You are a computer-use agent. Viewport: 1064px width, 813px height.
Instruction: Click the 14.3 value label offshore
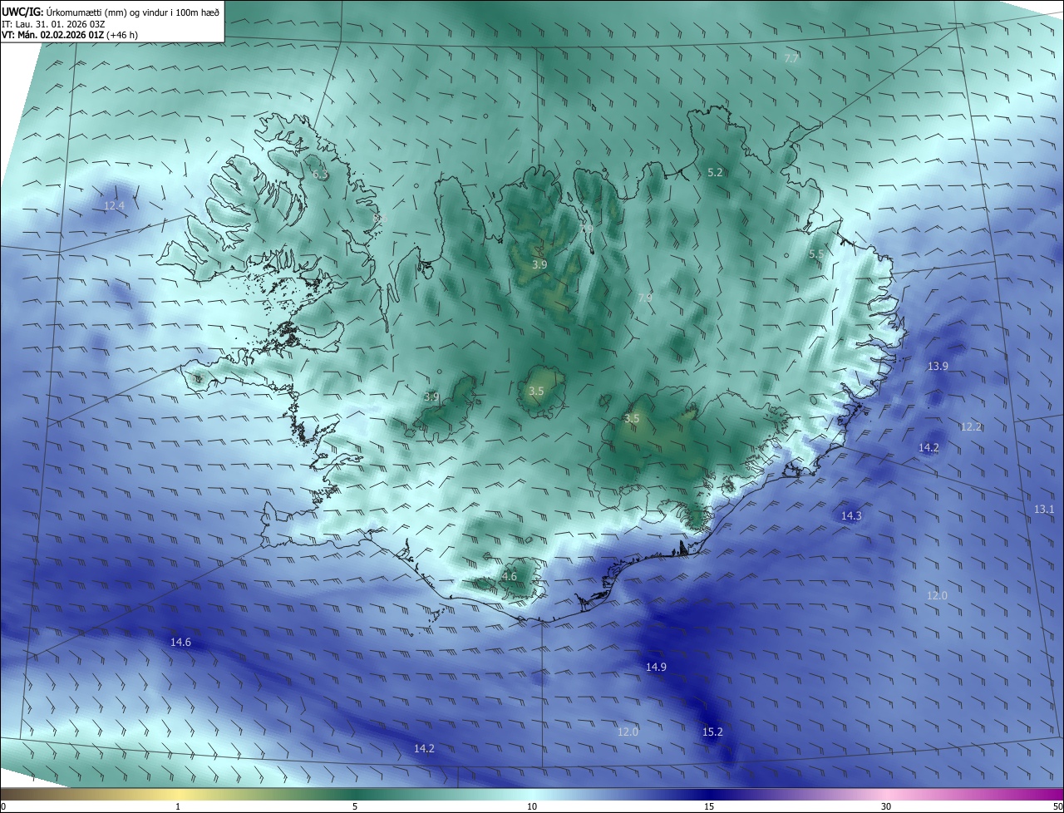point(851,515)
